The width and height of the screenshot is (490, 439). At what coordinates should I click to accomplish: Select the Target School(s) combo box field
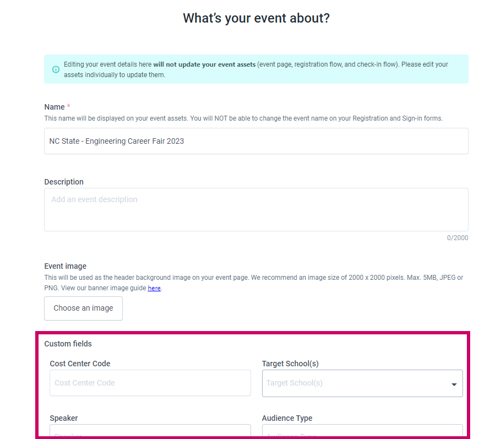pyautogui.click(x=362, y=383)
